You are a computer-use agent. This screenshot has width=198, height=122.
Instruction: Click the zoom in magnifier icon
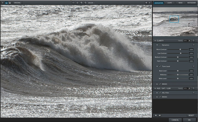[x=81, y=3]
